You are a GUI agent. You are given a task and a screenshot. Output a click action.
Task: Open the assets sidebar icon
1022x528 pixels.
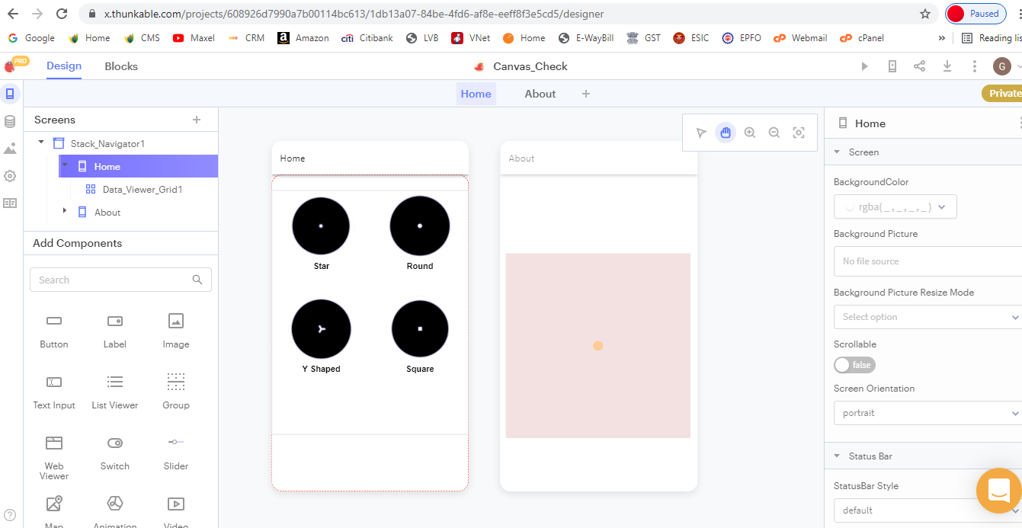10,149
